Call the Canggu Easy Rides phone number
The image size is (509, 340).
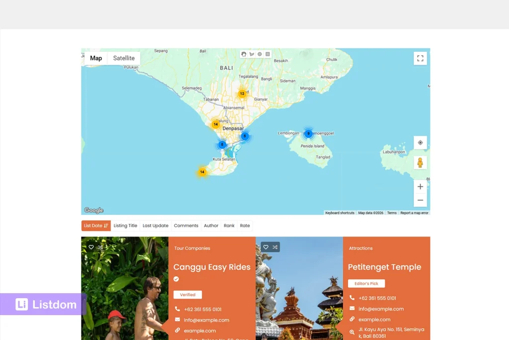pyautogui.click(x=203, y=310)
